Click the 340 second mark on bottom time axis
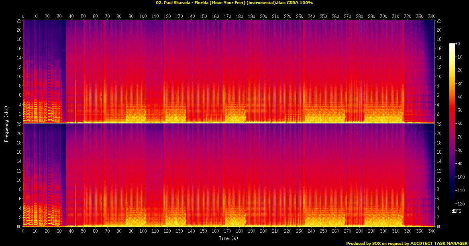This screenshot has width=469, height=246. tap(432, 232)
